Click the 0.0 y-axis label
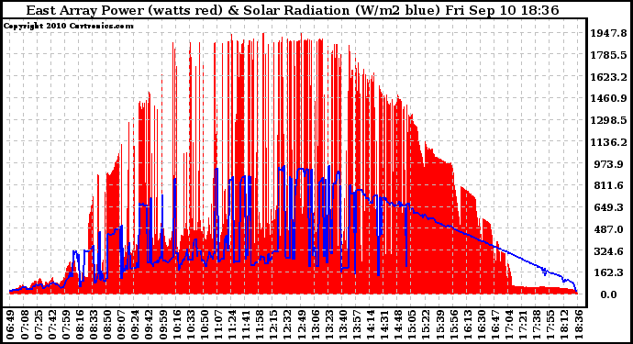 608,294
